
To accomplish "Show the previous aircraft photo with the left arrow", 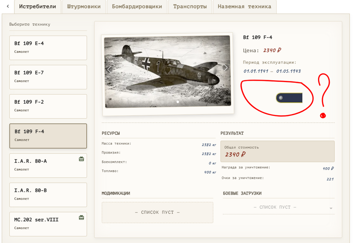I will (109, 69).
